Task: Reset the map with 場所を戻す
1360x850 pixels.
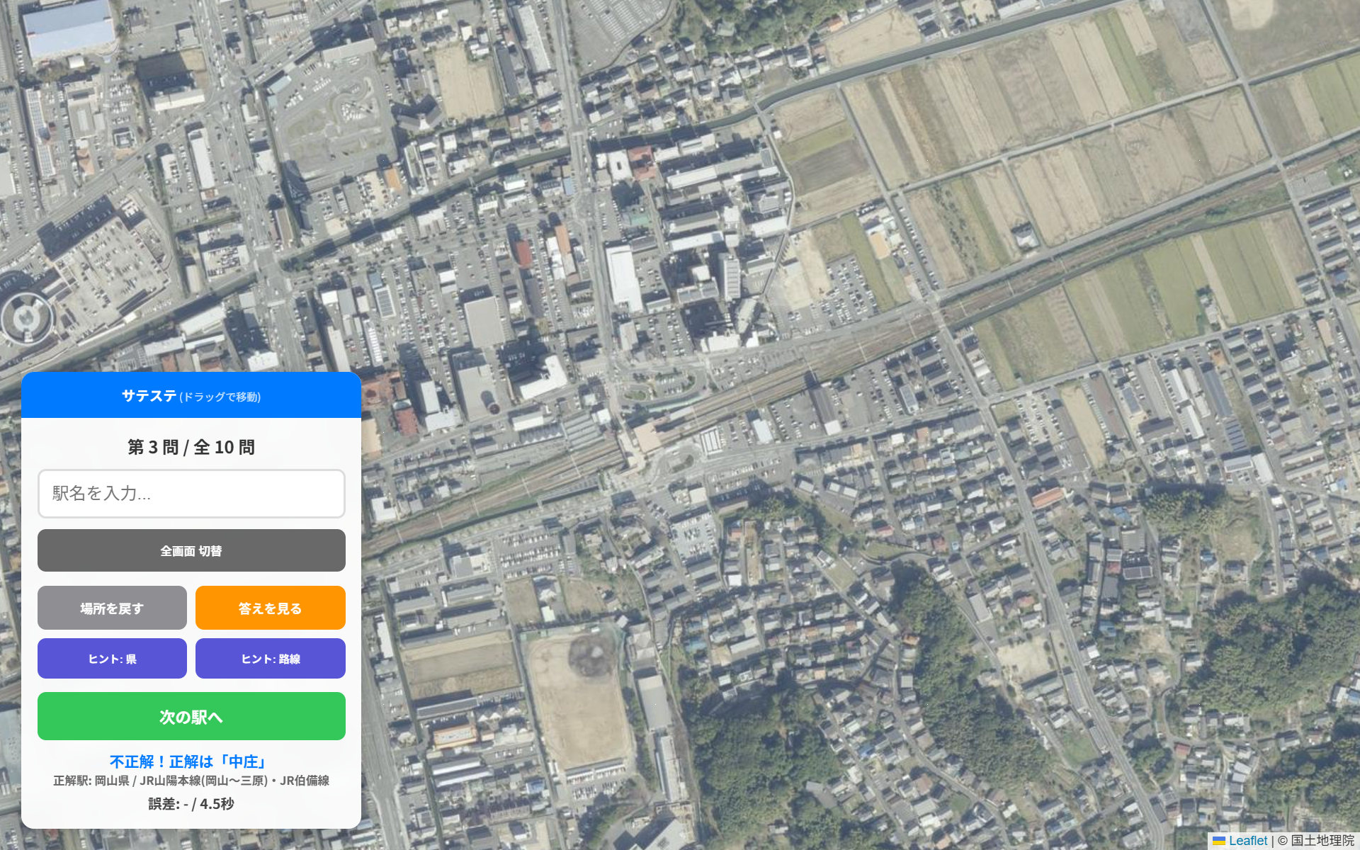Action: [112, 608]
